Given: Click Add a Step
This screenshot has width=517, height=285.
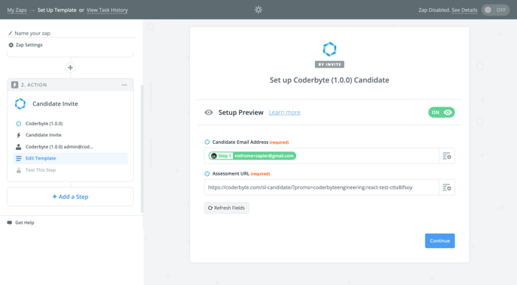Looking at the screenshot, I should coord(70,196).
